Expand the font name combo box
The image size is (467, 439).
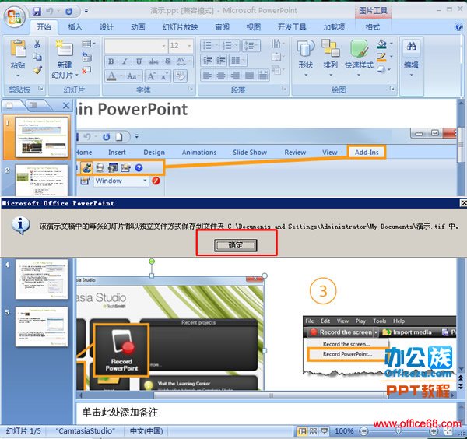click(x=163, y=46)
